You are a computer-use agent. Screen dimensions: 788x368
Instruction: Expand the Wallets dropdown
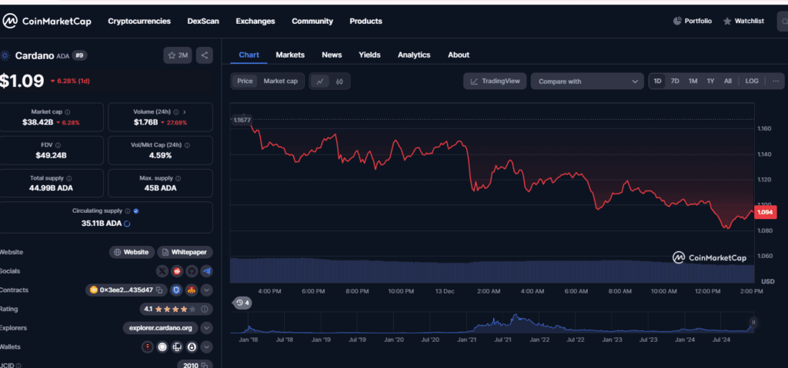pos(206,347)
